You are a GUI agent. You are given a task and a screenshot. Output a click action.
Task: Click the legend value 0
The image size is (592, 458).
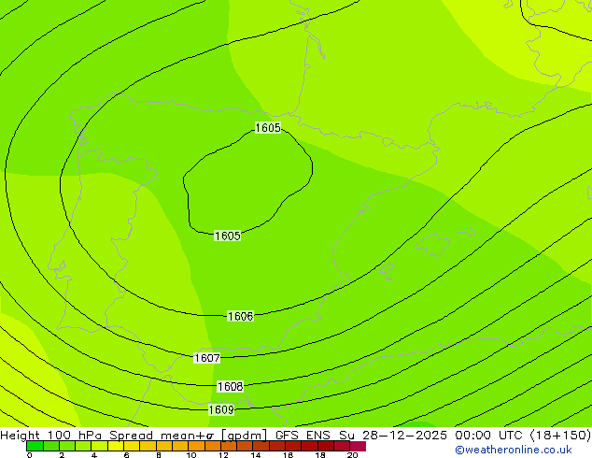(x=30, y=455)
